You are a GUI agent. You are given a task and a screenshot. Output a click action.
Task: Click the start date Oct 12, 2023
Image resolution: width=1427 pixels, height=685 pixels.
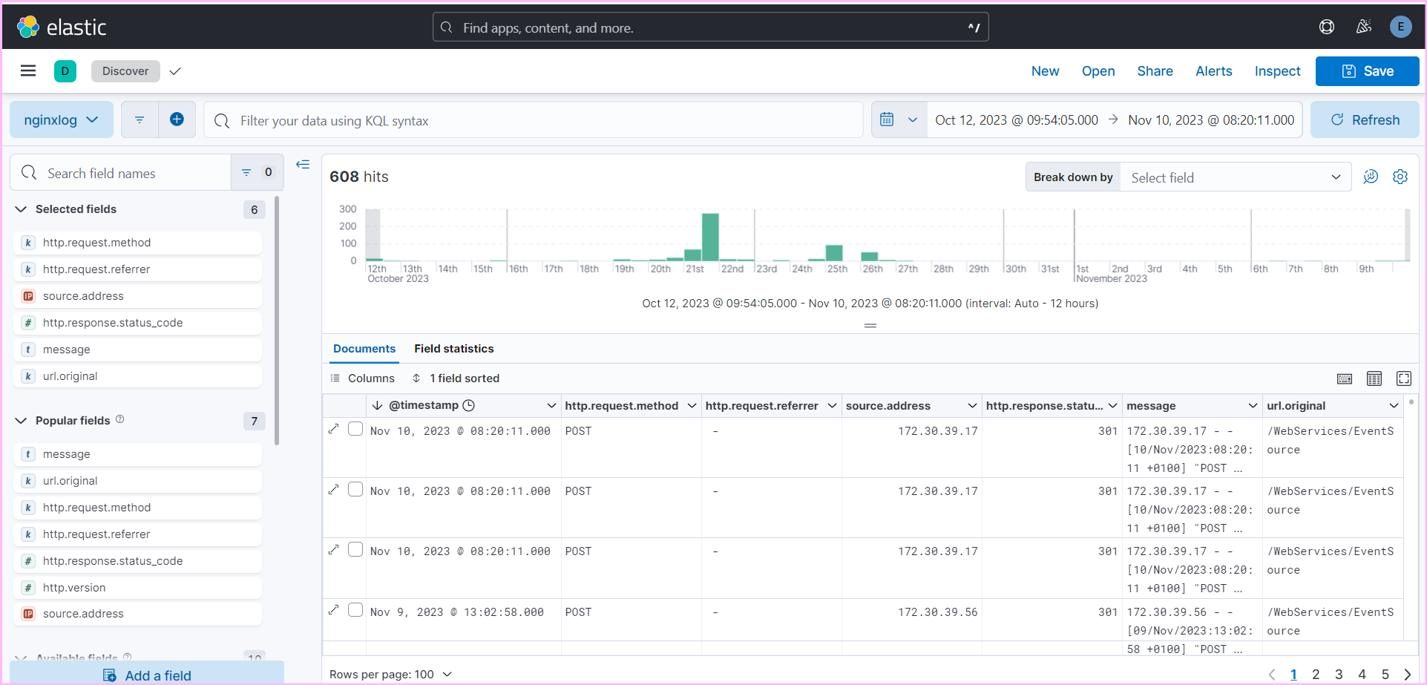point(1016,120)
